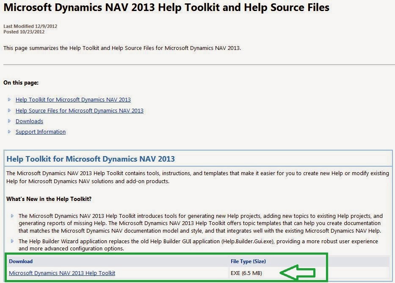Open Help Source Files for Microsoft Dynamics NAV 2013 link

pos(79,111)
